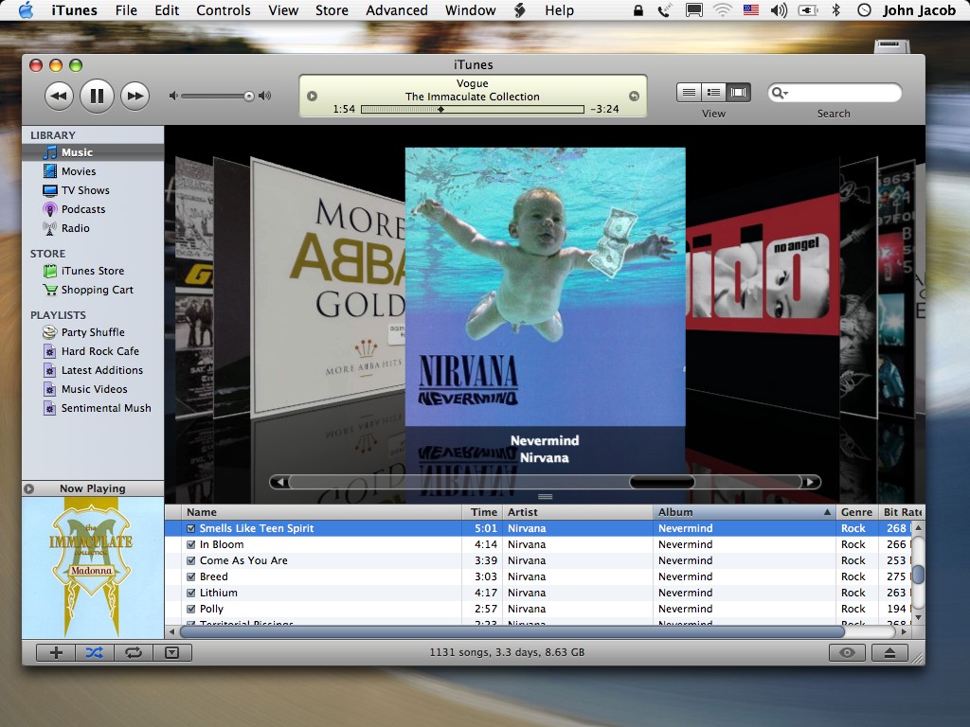Mute using the low-volume speaker icon
The width and height of the screenshot is (970, 727).
(x=173, y=96)
